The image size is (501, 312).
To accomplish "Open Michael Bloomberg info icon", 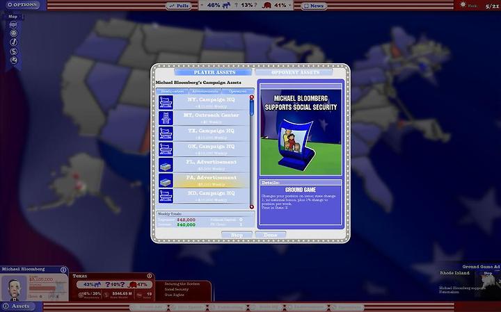I will click(x=63, y=270).
